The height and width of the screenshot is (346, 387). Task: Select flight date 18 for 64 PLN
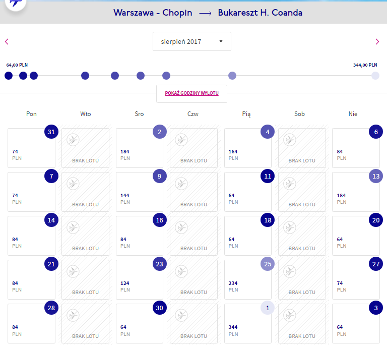[248, 236]
